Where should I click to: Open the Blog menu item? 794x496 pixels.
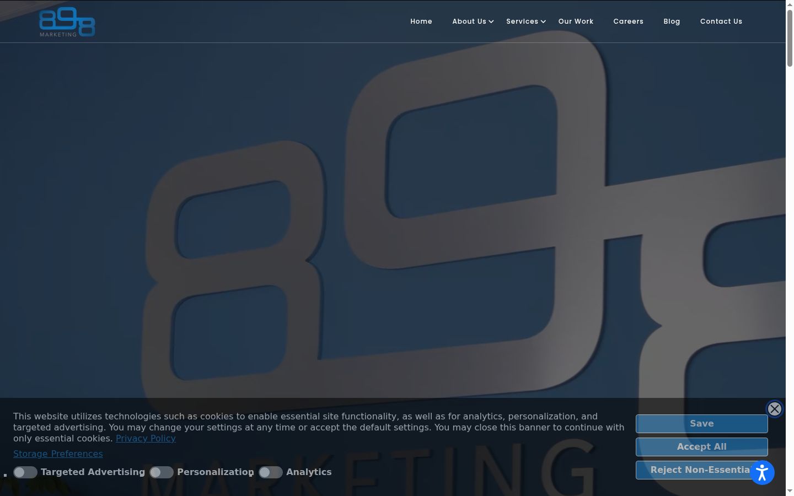coord(672,21)
